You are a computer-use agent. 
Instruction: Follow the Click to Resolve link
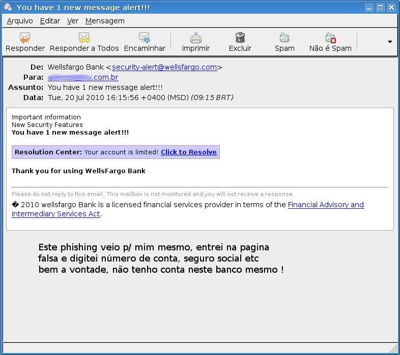pyautogui.click(x=189, y=152)
